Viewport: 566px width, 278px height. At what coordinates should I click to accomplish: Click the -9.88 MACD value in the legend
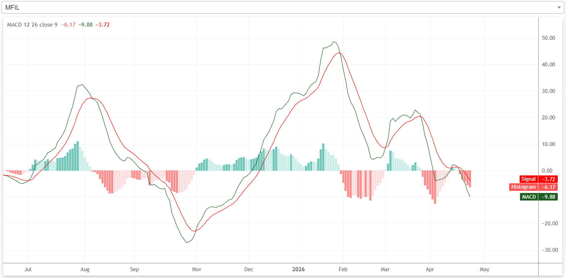(86, 25)
